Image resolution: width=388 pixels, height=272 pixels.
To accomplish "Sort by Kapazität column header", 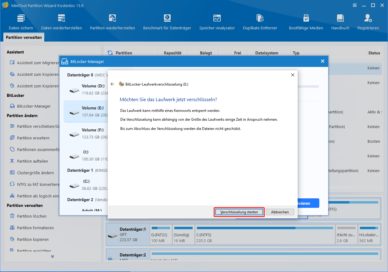I will [172, 53].
